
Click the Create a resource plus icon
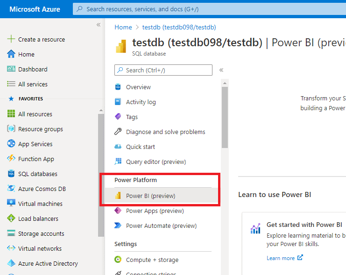coord(11,39)
